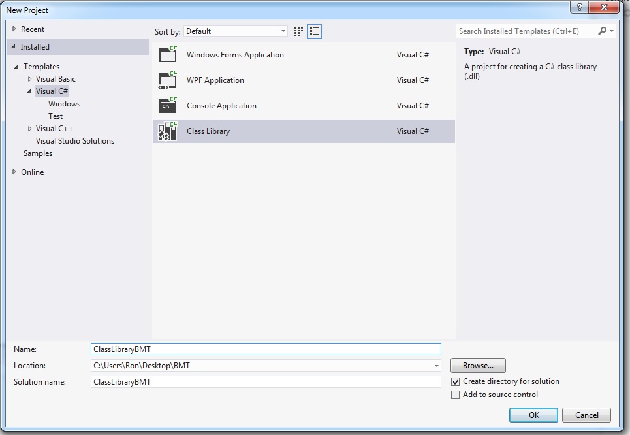Click Search Installed Templates box
The height and width of the screenshot is (435, 630).
pyautogui.click(x=526, y=31)
